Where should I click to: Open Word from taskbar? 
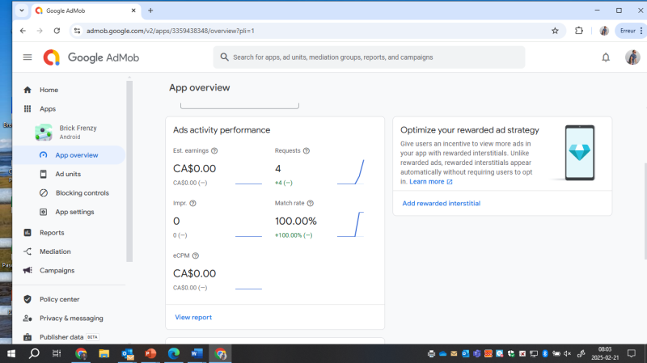pos(197,353)
